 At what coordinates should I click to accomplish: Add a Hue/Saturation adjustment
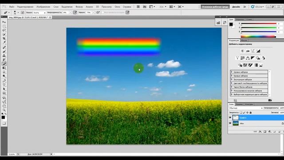(243, 58)
